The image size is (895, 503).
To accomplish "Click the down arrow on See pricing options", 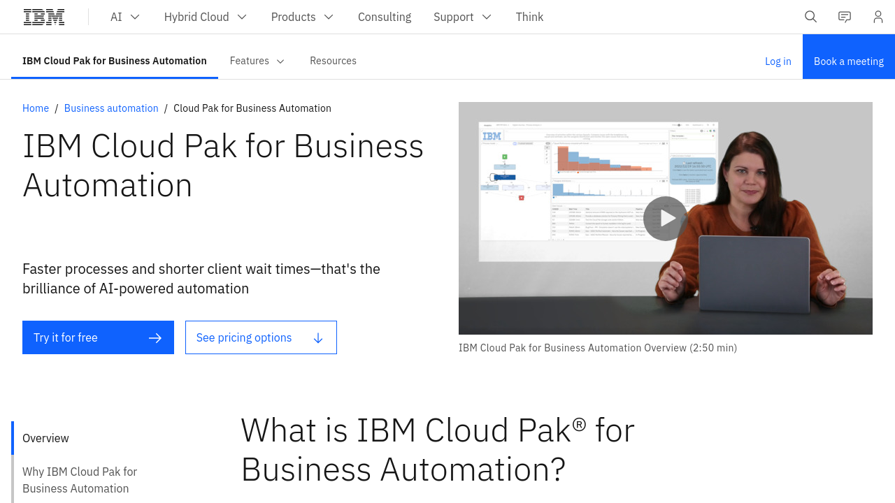I will [318, 337].
